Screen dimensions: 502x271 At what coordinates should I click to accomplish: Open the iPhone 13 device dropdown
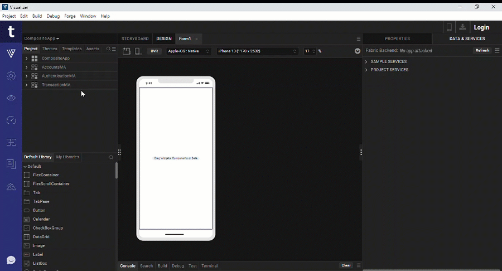257,51
